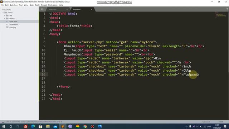Click the code minimap preview
229x129 pixels.
221,15
